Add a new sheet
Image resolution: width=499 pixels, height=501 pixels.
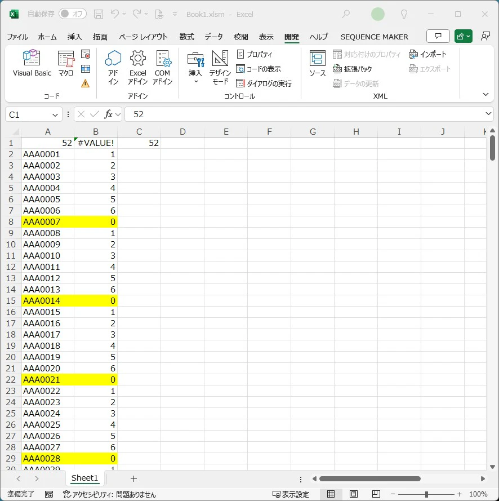[x=134, y=478]
